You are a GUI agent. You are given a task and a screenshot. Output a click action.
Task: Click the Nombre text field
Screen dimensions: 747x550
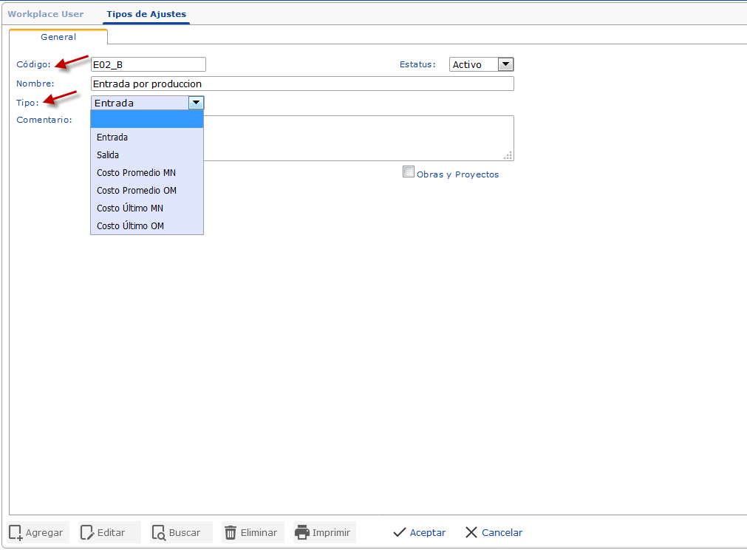coord(301,84)
